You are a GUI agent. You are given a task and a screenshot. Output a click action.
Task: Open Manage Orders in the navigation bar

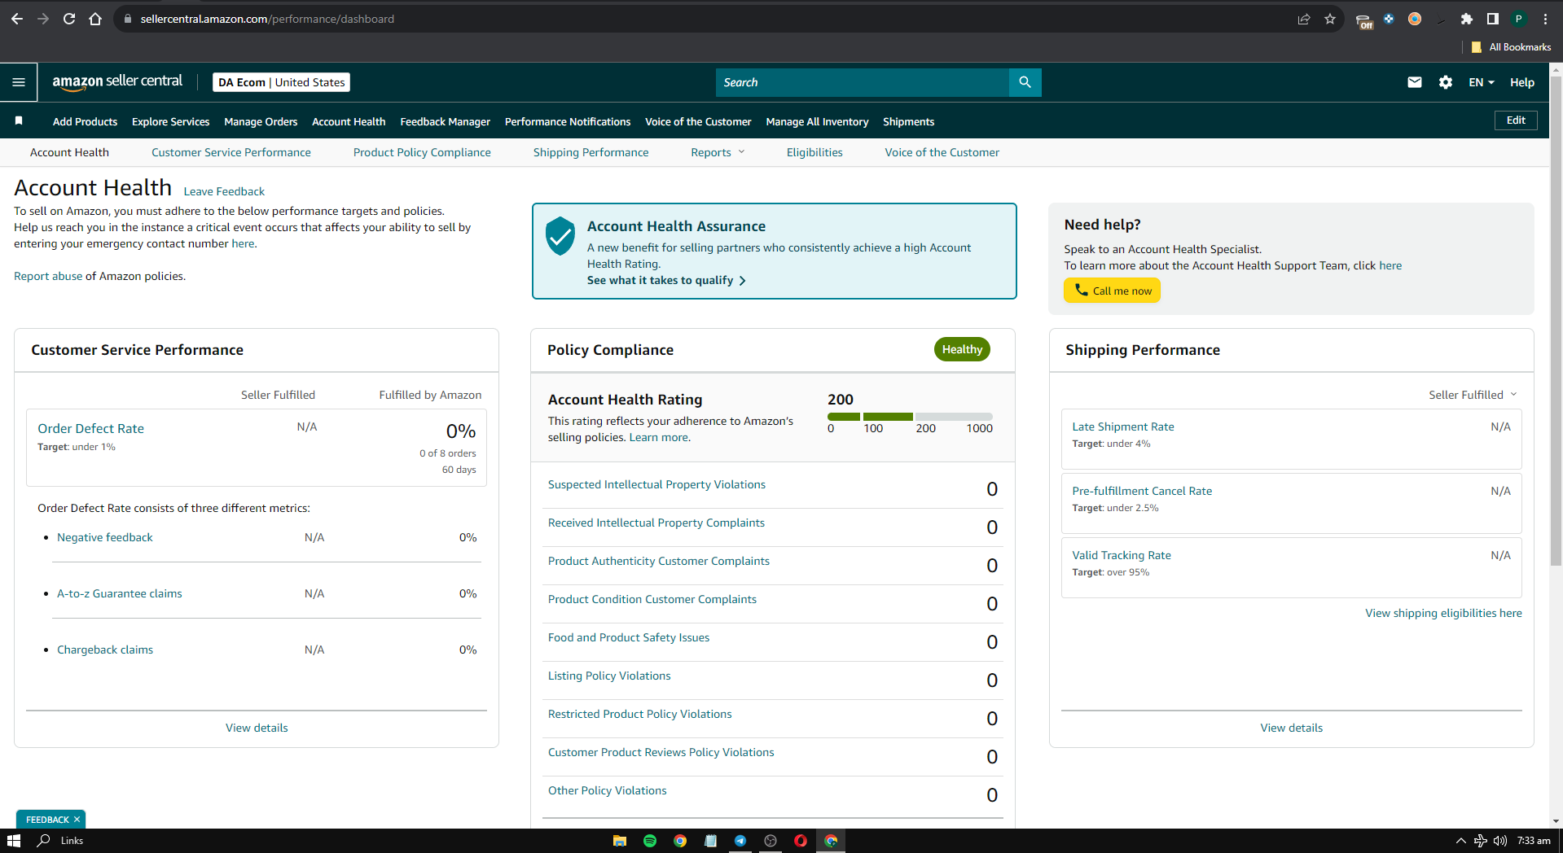pyautogui.click(x=261, y=121)
